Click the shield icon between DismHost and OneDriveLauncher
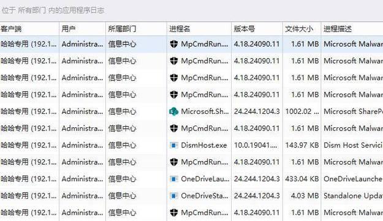 [x=173, y=162]
